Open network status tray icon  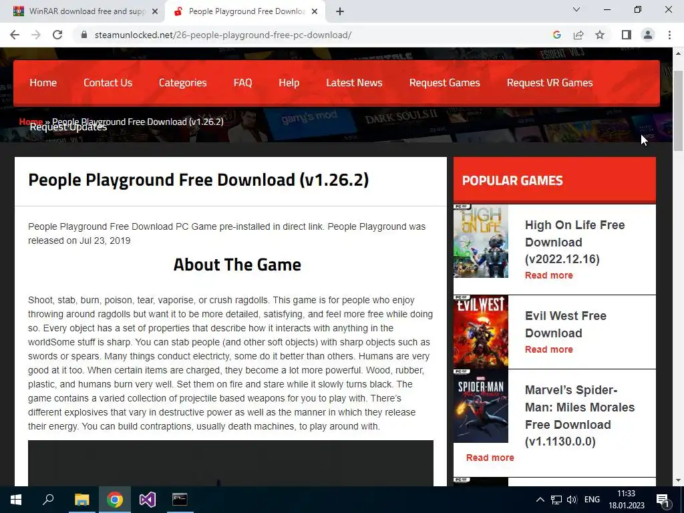[556, 500]
